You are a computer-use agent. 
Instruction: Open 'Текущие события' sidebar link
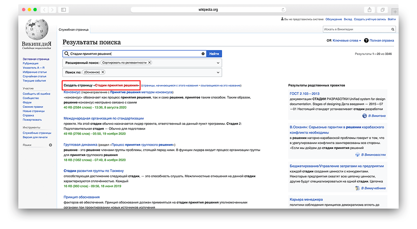[34, 80]
